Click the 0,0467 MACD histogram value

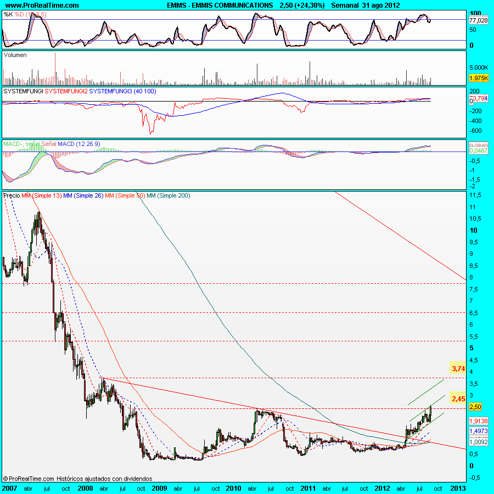pyautogui.click(x=478, y=150)
